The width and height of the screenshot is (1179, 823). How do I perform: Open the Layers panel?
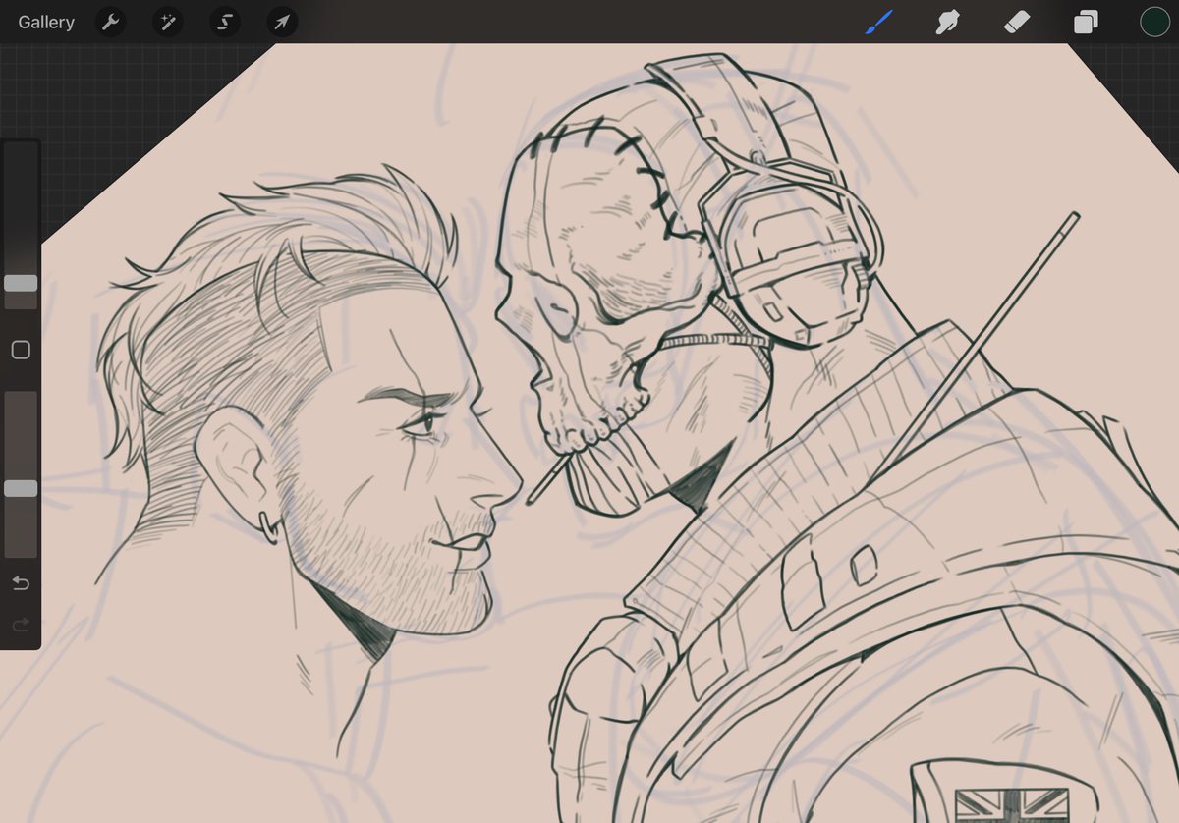1086,22
